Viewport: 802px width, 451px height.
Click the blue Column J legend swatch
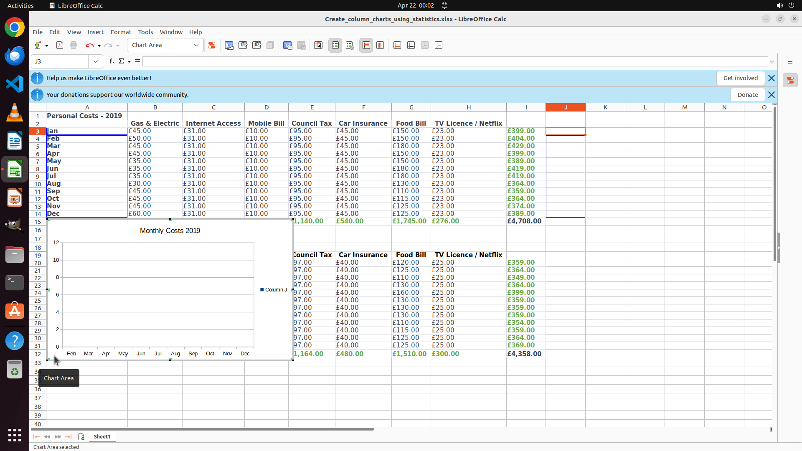262,289
